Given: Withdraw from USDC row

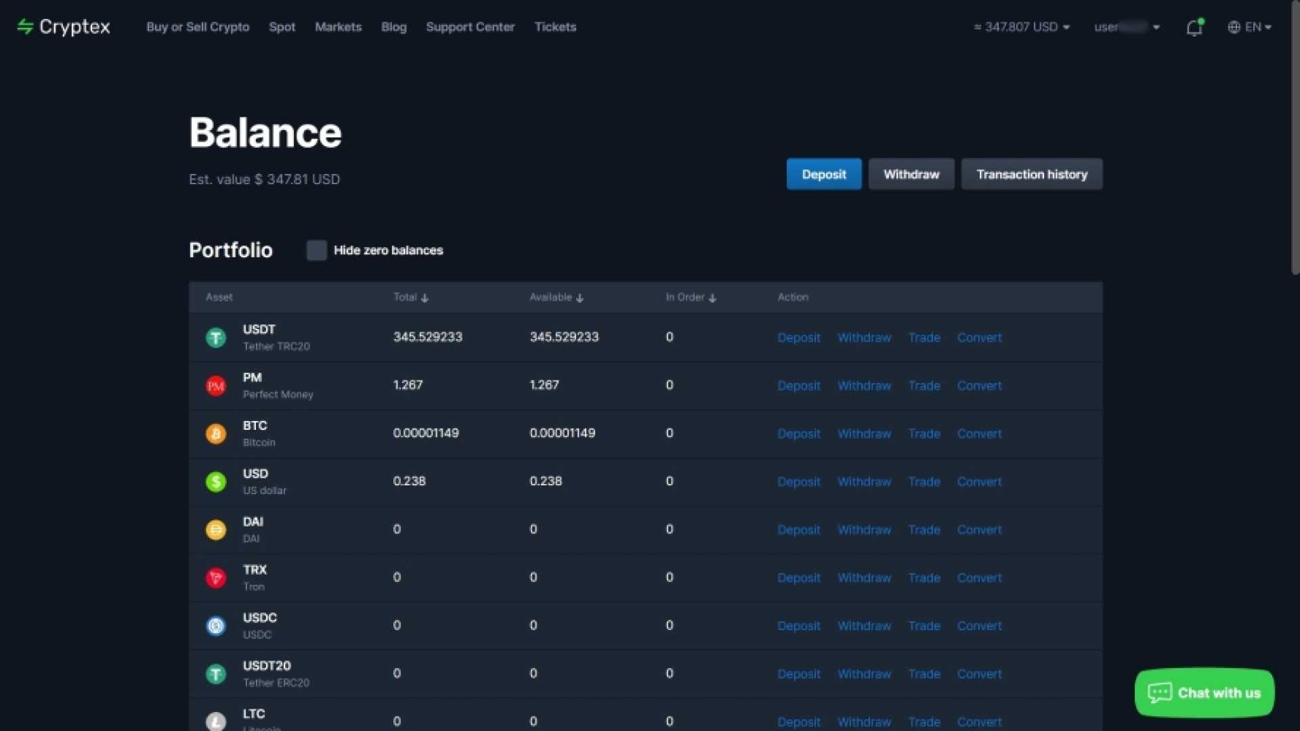Looking at the screenshot, I should coord(864,625).
